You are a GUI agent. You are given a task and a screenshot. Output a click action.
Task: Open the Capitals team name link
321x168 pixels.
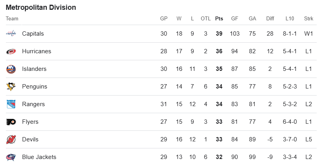(x=33, y=34)
